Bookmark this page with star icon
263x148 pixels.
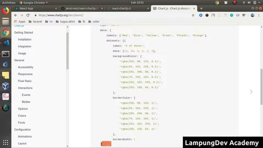(193, 15)
